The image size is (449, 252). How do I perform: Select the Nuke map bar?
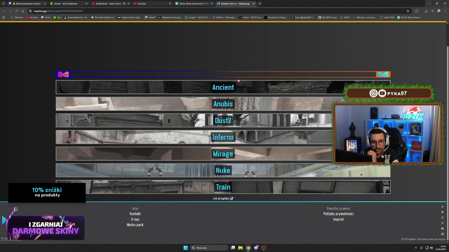tap(223, 170)
